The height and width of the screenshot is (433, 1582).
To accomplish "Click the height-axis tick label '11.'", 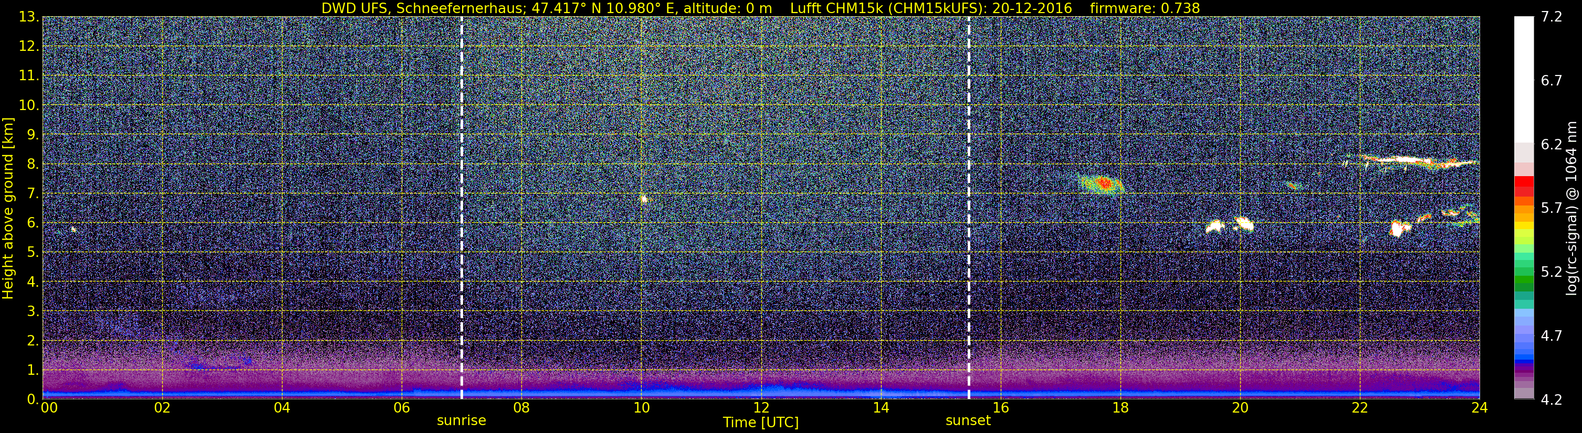I will tap(29, 75).
